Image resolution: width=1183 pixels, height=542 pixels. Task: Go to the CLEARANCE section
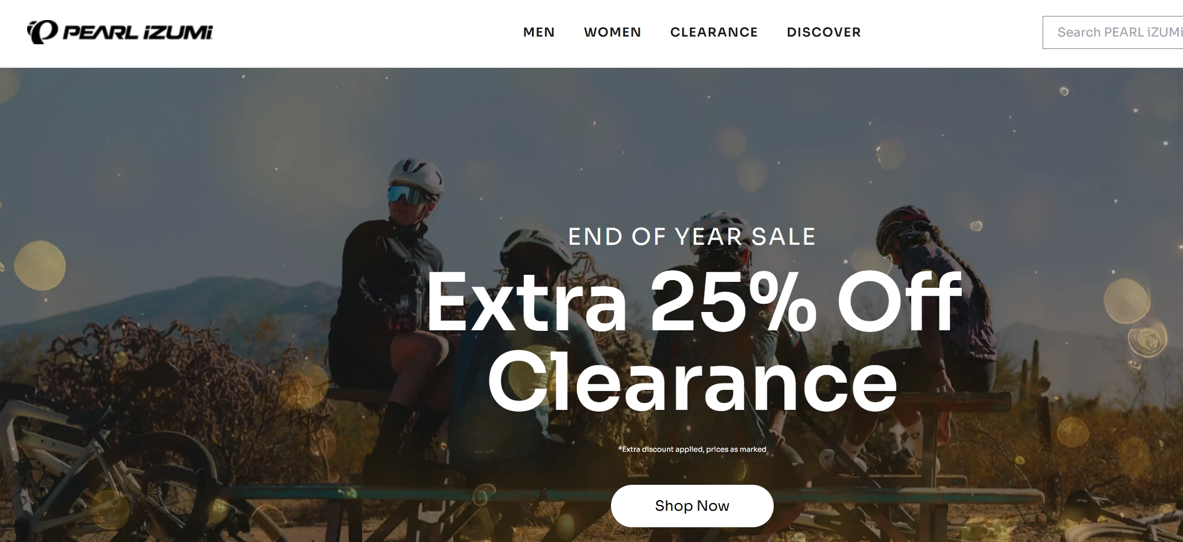pos(714,32)
